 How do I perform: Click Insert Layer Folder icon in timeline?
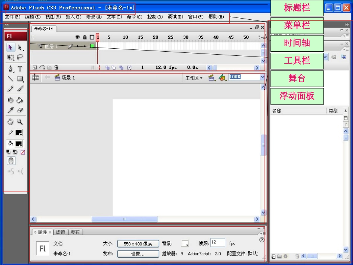click(49, 67)
